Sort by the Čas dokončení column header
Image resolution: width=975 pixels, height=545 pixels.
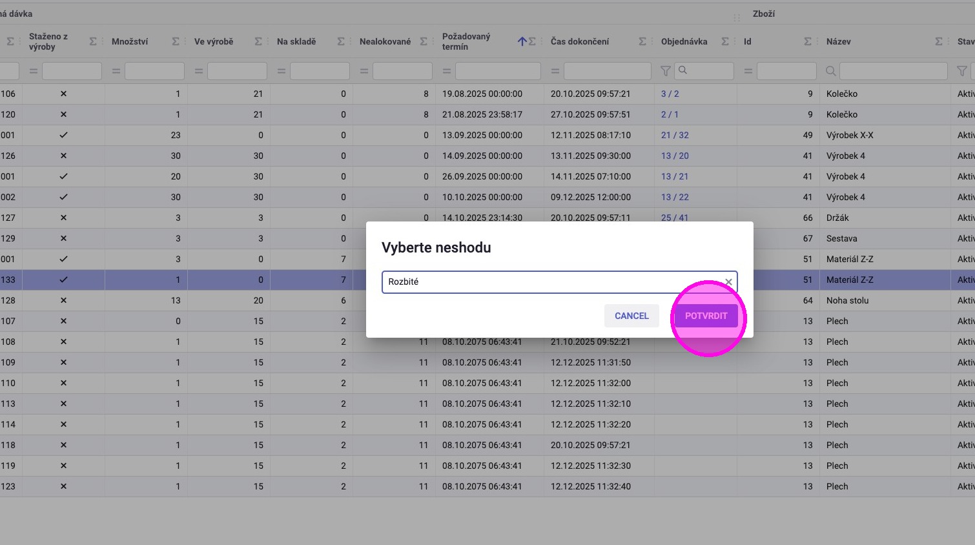point(580,41)
